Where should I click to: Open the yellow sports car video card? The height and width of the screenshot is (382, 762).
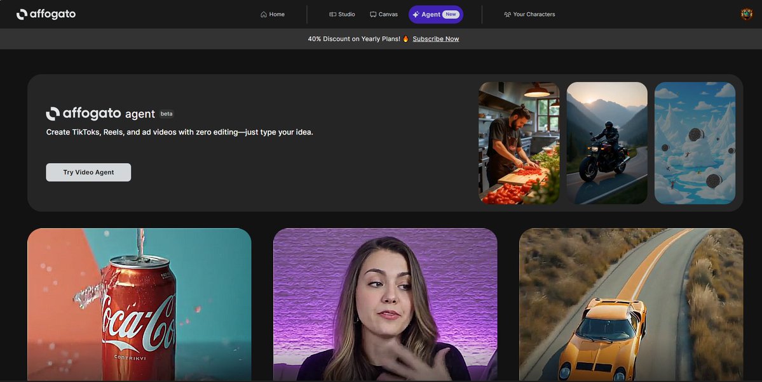tap(631, 305)
